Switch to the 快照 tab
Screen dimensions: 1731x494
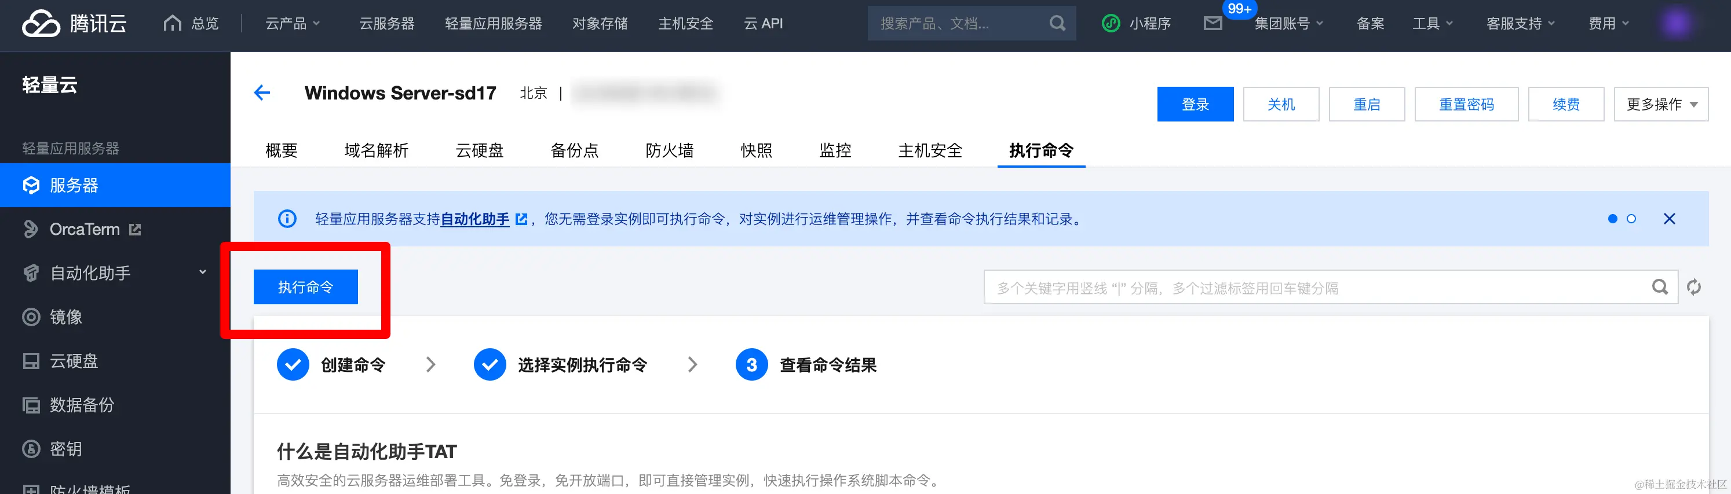click(757, 150)
